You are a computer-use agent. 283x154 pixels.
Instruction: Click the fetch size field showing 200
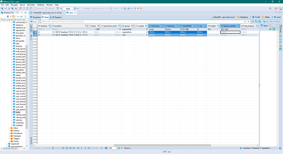112,148
